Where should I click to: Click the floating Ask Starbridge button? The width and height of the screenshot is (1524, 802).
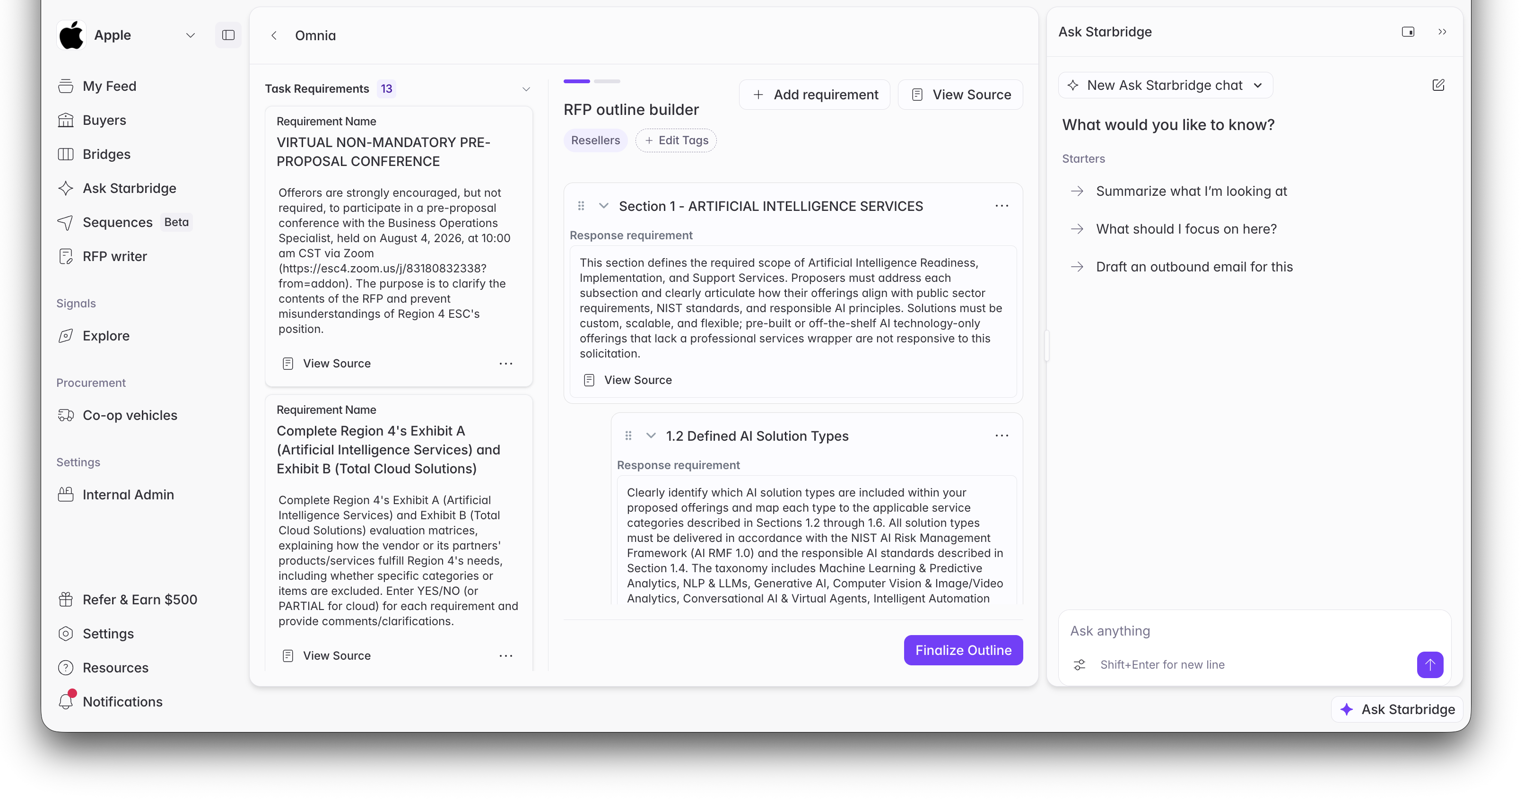[x=1397, y=710]
